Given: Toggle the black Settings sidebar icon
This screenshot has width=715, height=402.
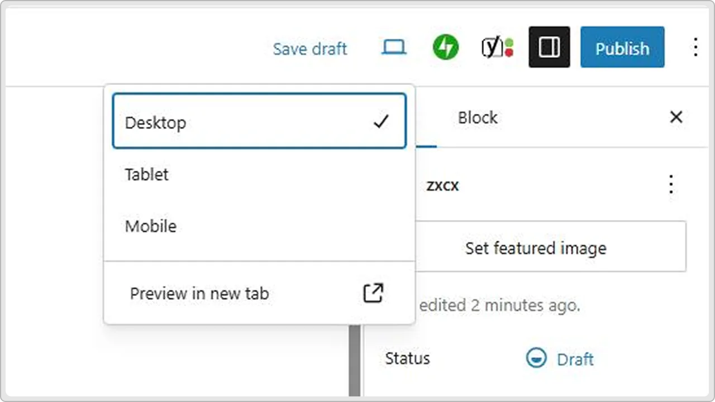Looking at the screenshot, I should pos(549,47).
